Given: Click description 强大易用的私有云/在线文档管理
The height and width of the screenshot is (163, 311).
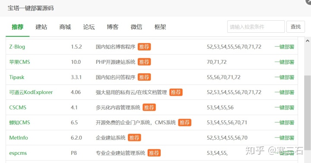Looking at the screenshot, I should tap(131, 92).
